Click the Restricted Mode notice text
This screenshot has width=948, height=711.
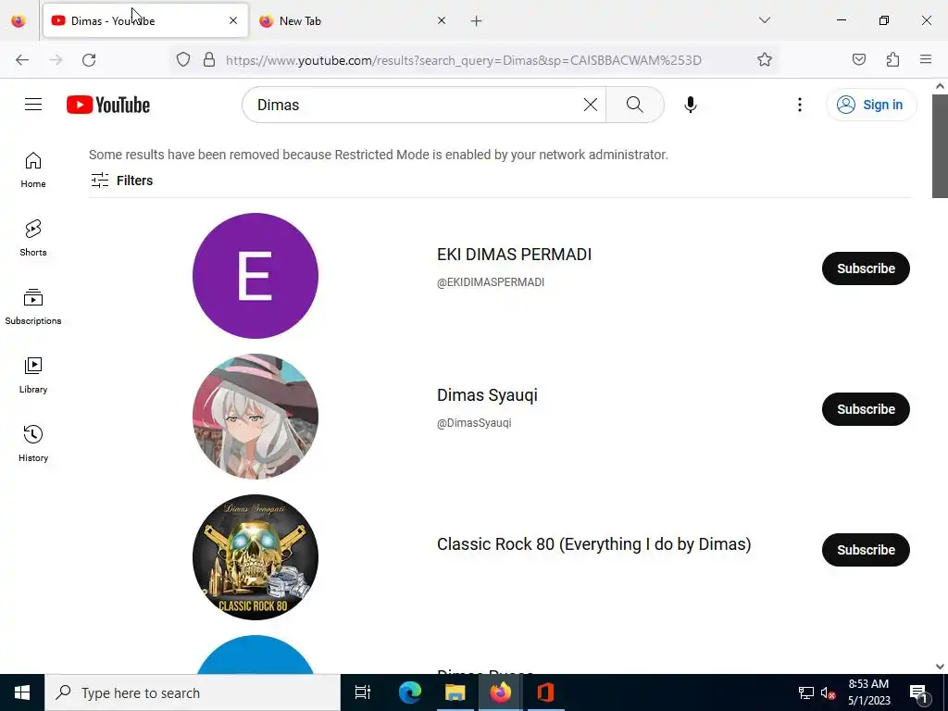[x=379, y=155]
